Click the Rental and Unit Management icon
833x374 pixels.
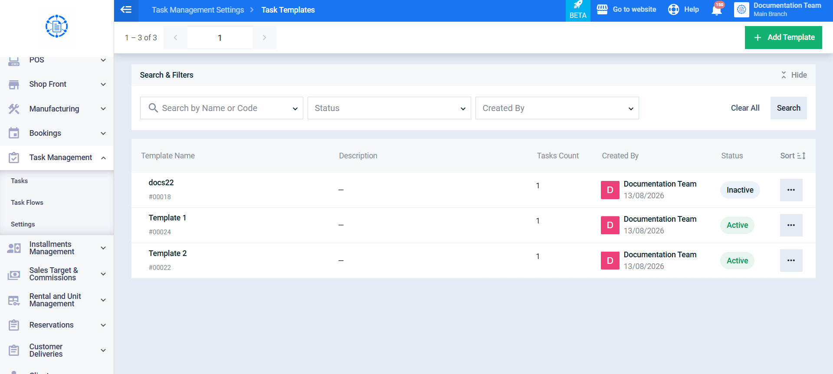click(x=14, y=300)
